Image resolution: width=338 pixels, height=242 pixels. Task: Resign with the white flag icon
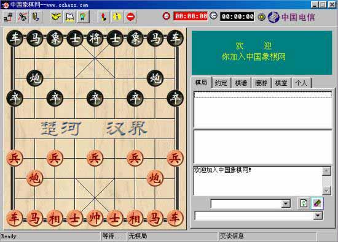(x=69, y=17)
